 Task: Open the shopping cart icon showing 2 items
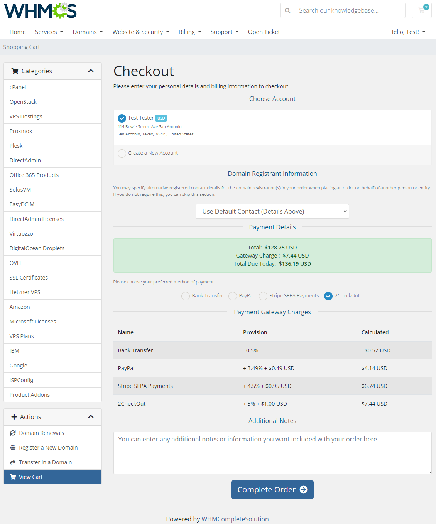click(421, 10)
